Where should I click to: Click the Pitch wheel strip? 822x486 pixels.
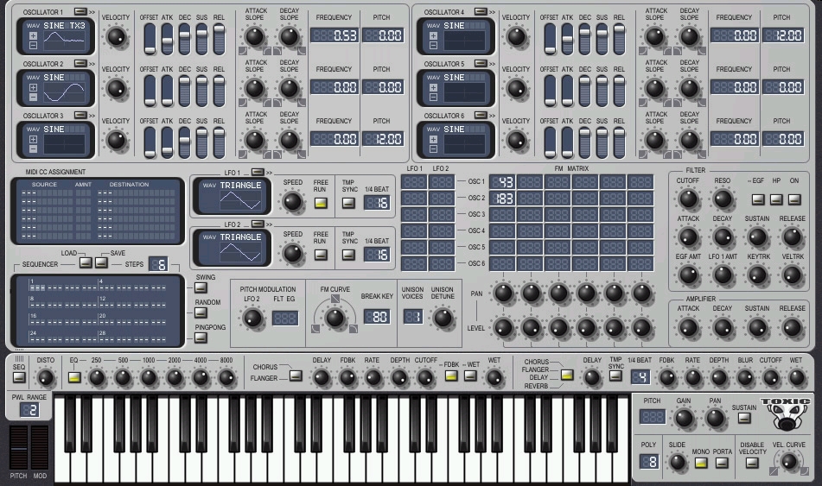tap(18, 448)
